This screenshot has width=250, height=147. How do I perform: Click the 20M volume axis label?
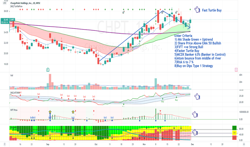point(241,82)
